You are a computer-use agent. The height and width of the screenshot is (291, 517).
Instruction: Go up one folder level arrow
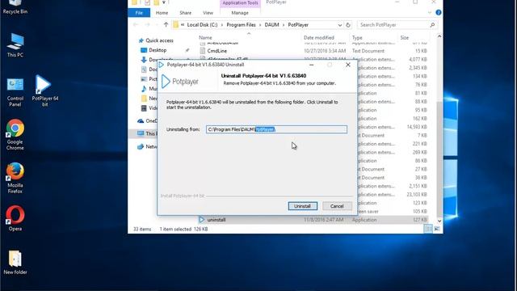[x=166, y=25]
